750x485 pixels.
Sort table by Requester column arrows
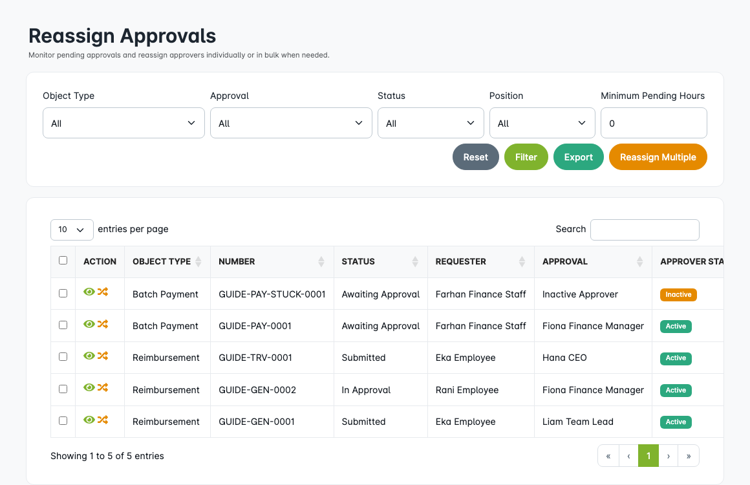coord(522,262)
